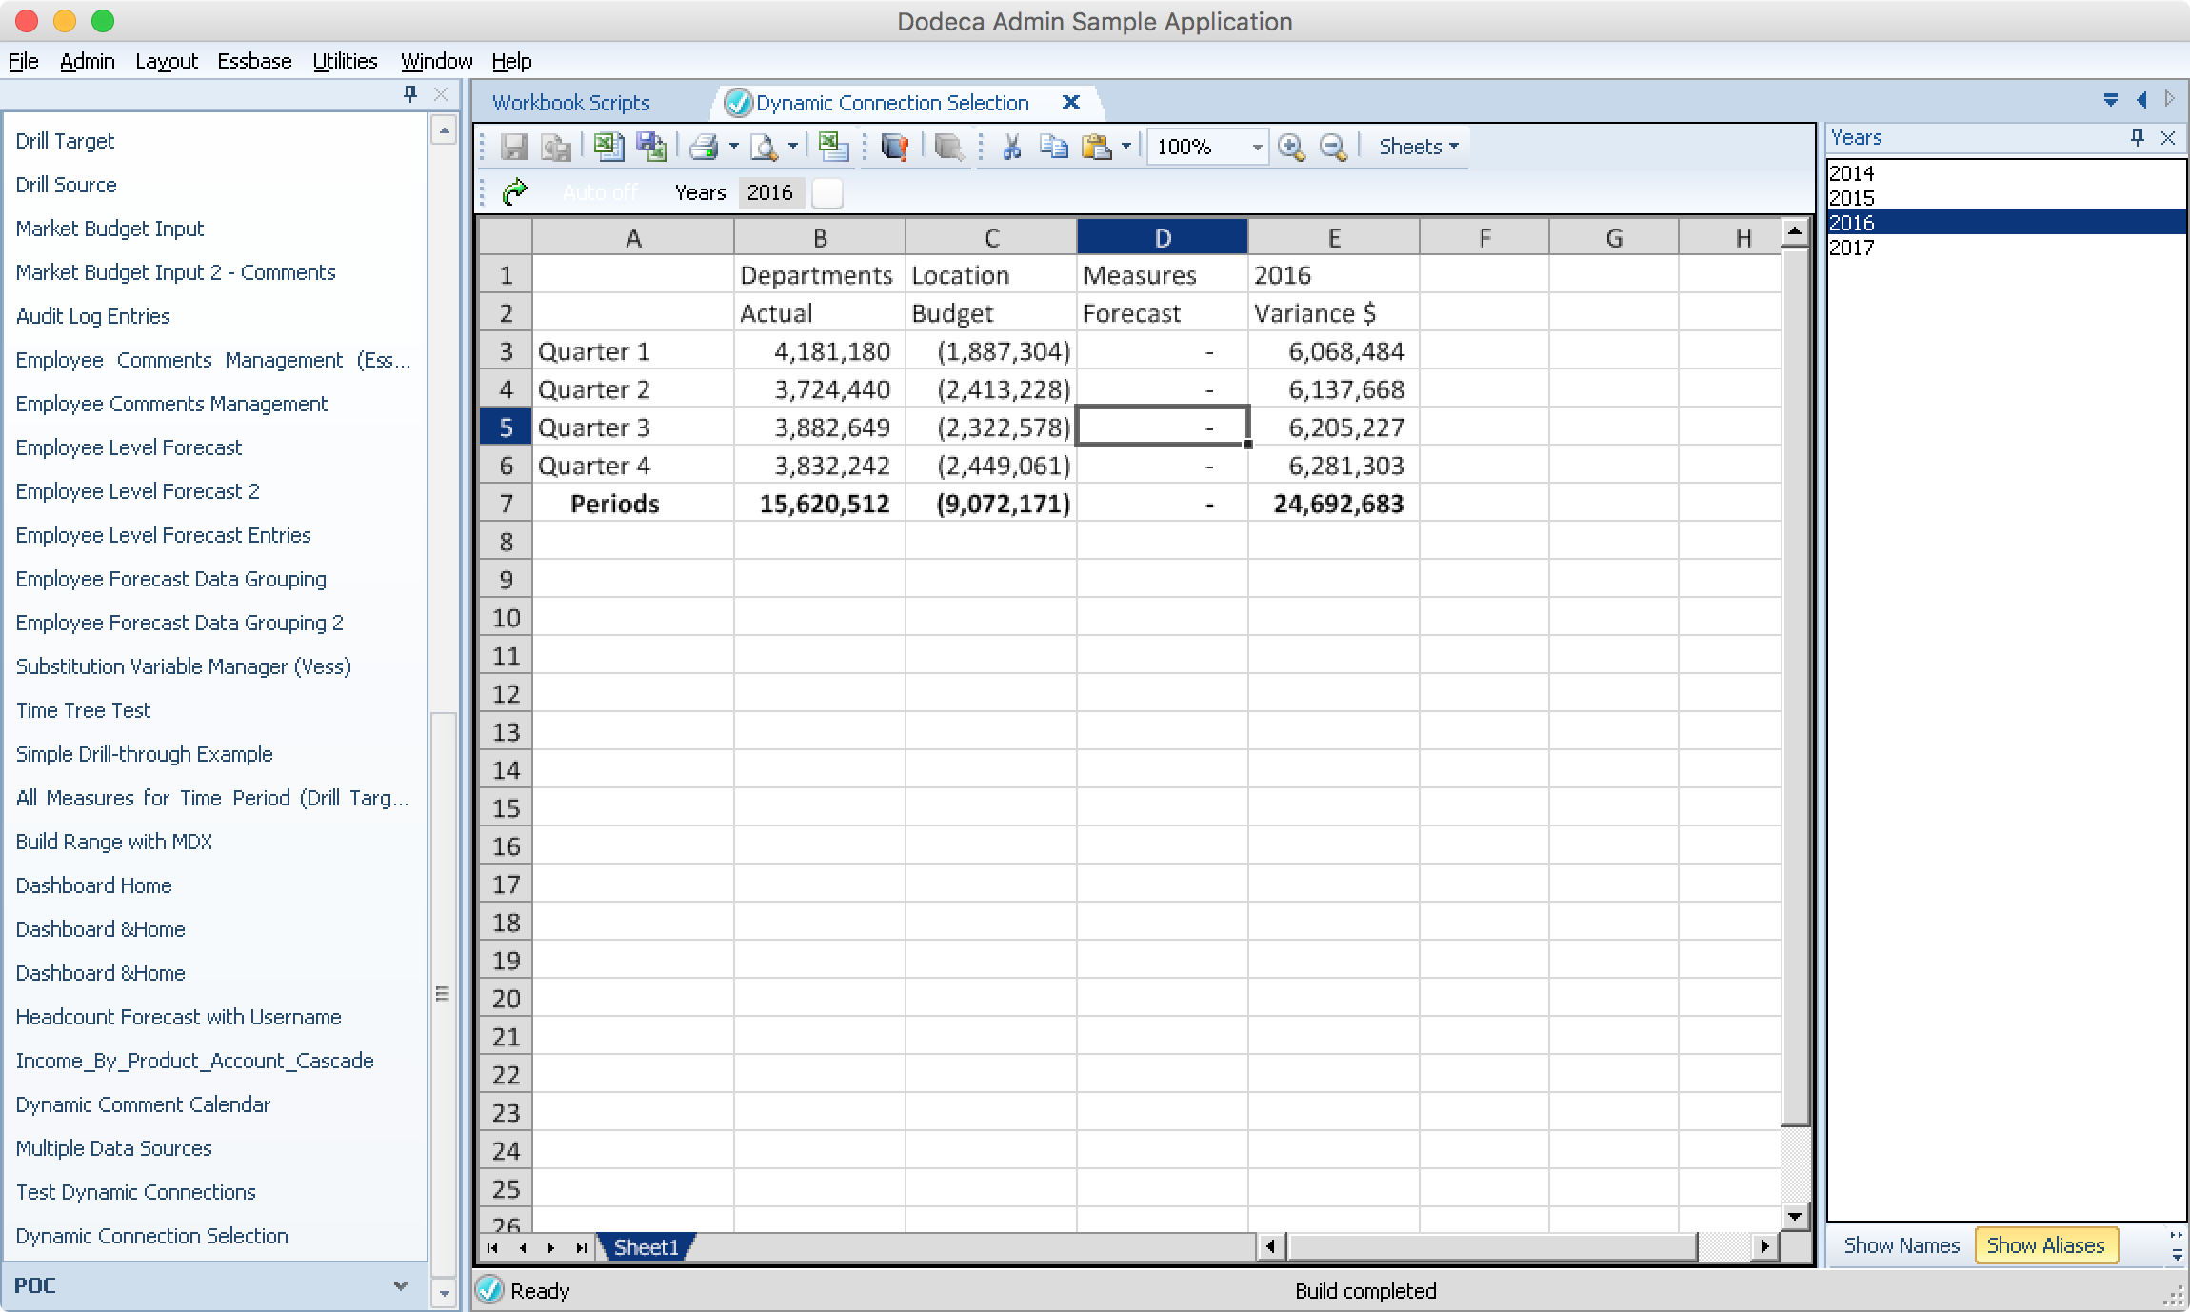Toggle the Show Aliases option
The image size is (2190, 1312).
(2045, 1245)
